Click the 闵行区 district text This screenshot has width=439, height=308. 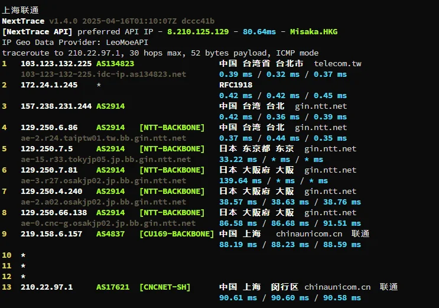pyautogui.click(x=284, y=287)
